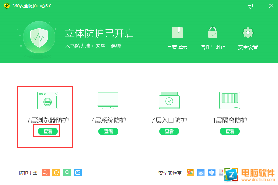Click the 立体防护已开启 heading
Viewport: 278px width, 185px height.
click(99, 33)
